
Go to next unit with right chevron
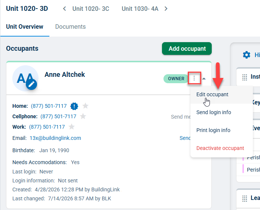(x=166, y=9)
